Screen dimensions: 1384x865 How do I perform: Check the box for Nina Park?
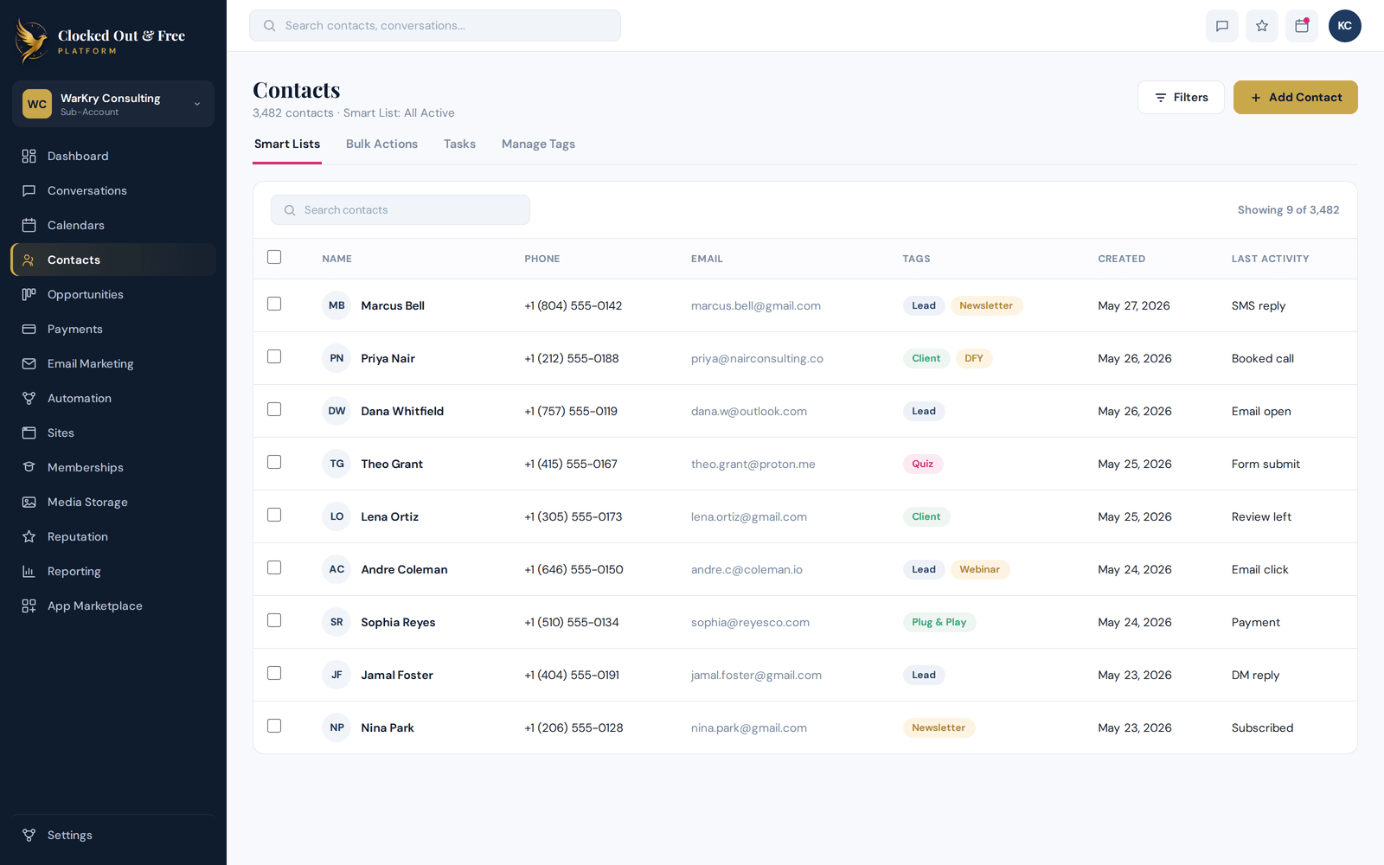click(x=274, y=726)
